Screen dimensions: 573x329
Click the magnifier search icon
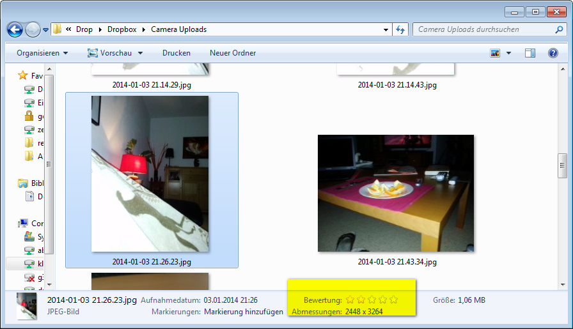(x=559, y=29)
